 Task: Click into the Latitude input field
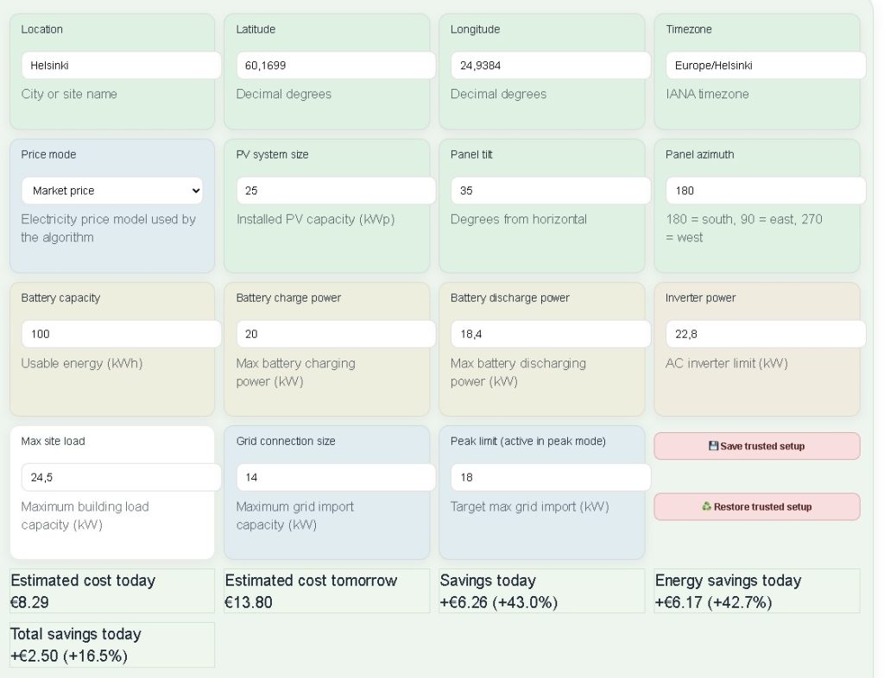pyautogui.click(x=336, y=66)
